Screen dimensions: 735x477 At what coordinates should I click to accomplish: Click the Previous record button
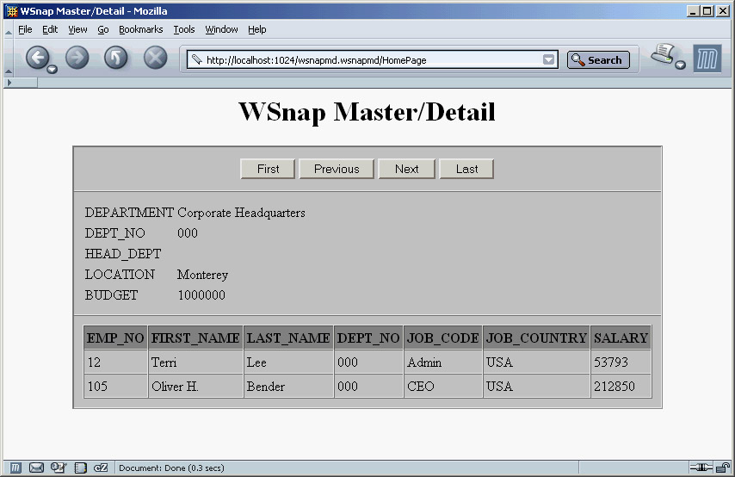[x=337, y=169]
